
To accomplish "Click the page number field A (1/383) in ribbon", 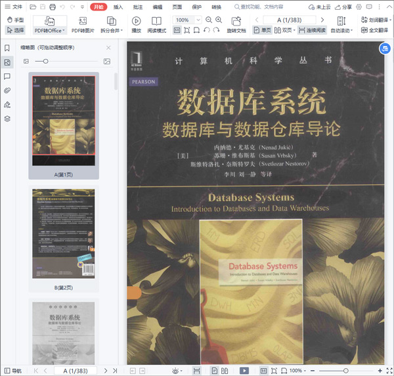I will pos(289,20).
